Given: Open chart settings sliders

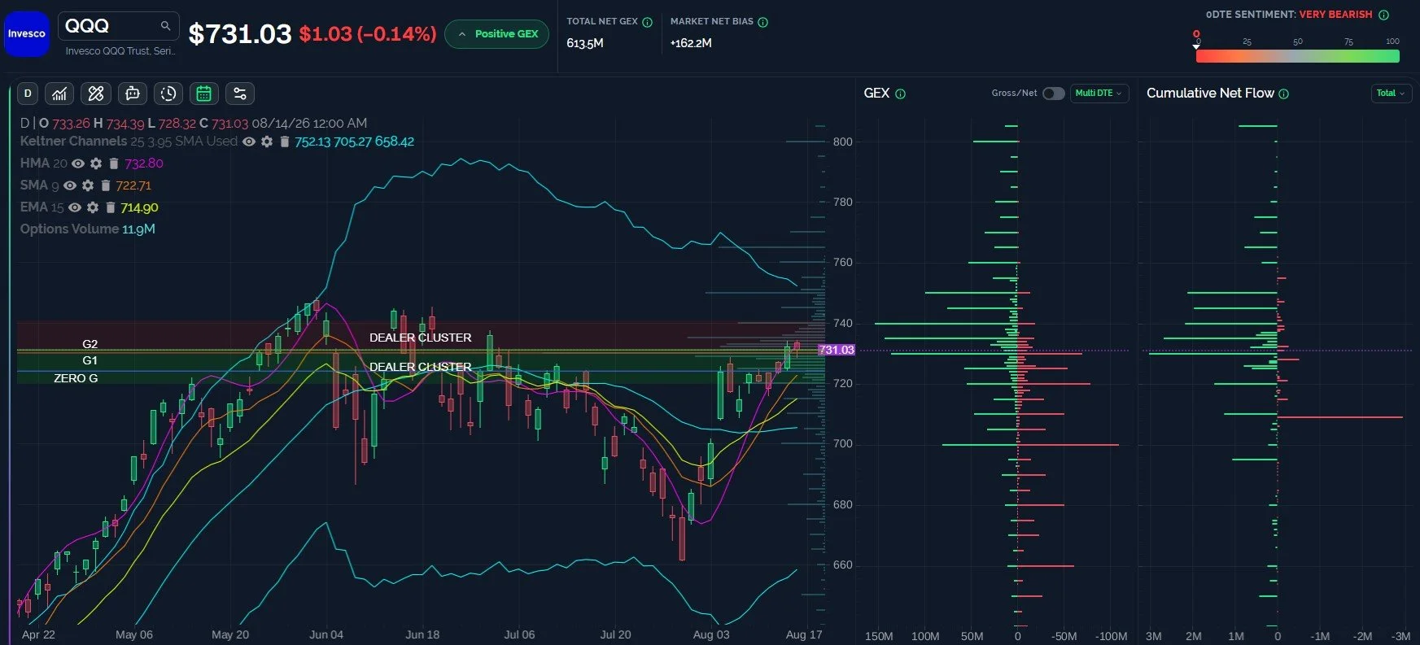Looking at the screenshot, I should click(240, 94).
